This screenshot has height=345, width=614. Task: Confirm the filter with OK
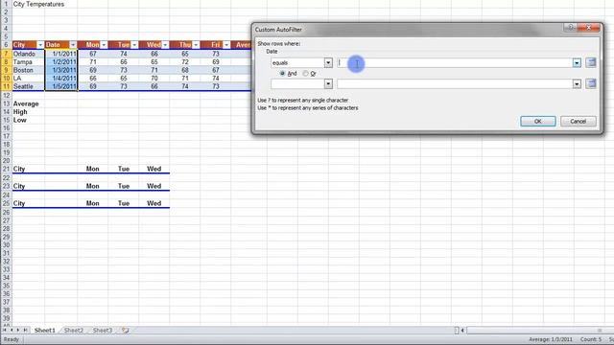(537, 122)
